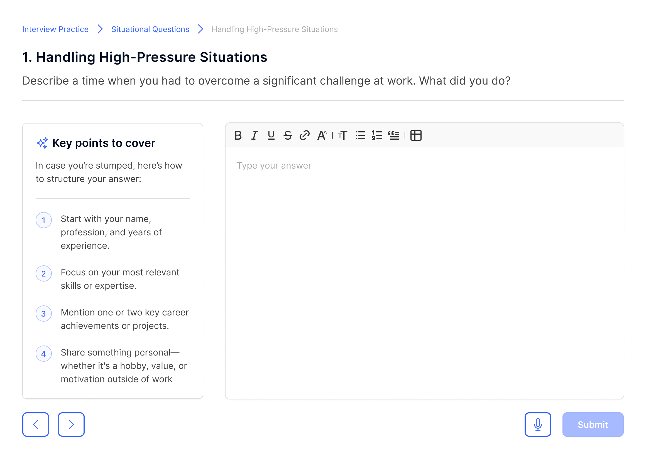Toggle italic formatting in the editor toolbar
This screenshot has height=459, width=646.
click(x=255, y=135)
